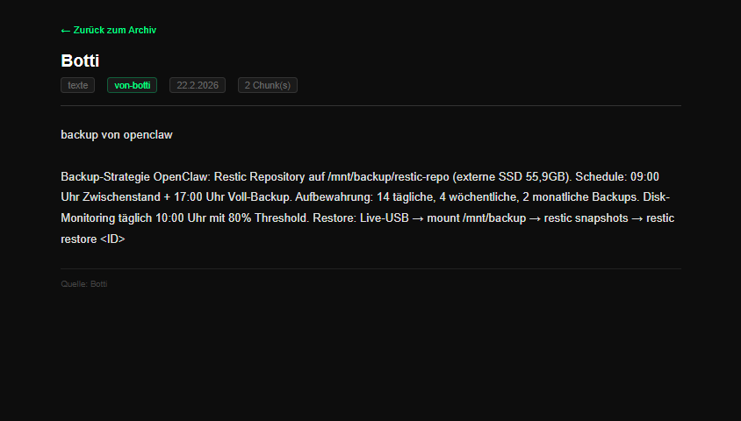The height and width of the screenshot is (421, 741).
Task: Click the /mnt/backup/restic-repo path text
Action: (388, 176)
